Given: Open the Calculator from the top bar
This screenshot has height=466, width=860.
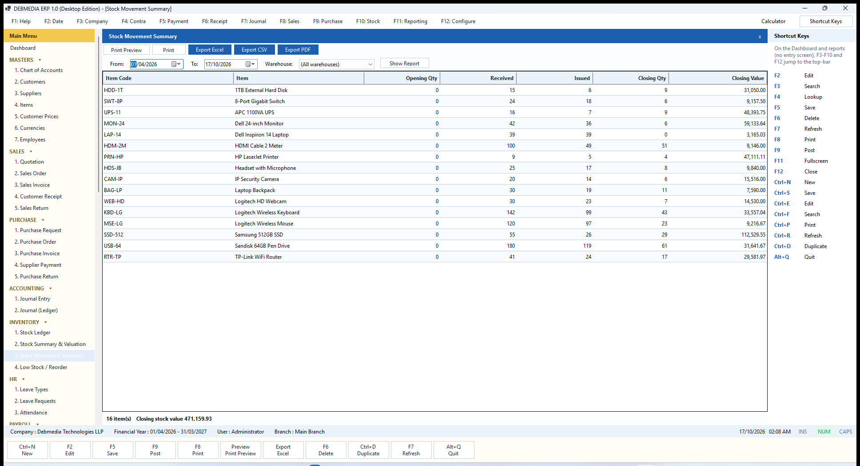Looking at the screenshot, I should point(773,21).
